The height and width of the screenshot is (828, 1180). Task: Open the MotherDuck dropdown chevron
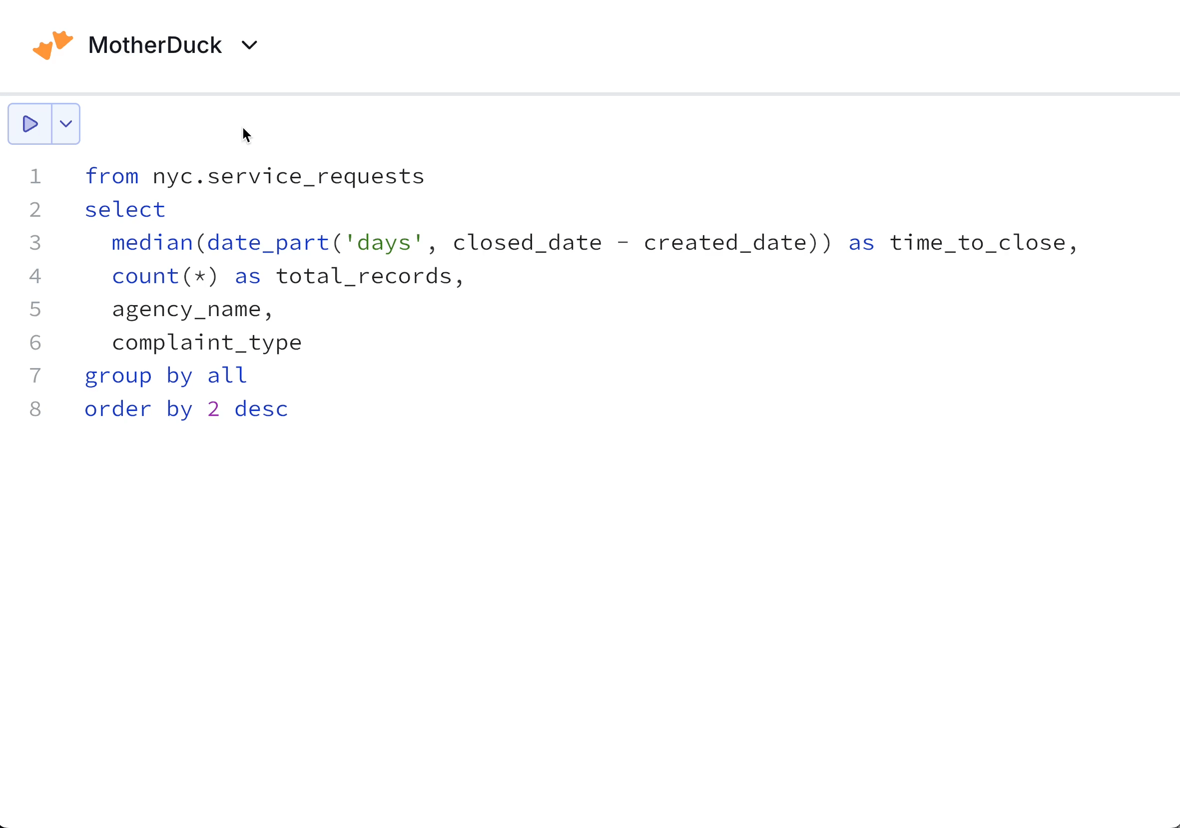tap(249, 46)
